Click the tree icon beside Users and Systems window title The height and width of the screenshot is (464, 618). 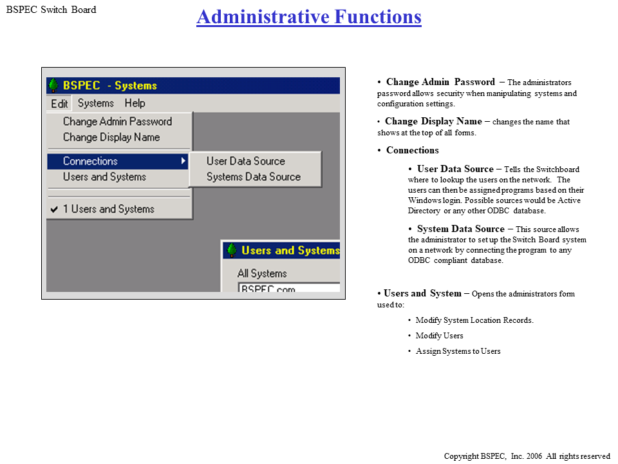tap(232, 250)
